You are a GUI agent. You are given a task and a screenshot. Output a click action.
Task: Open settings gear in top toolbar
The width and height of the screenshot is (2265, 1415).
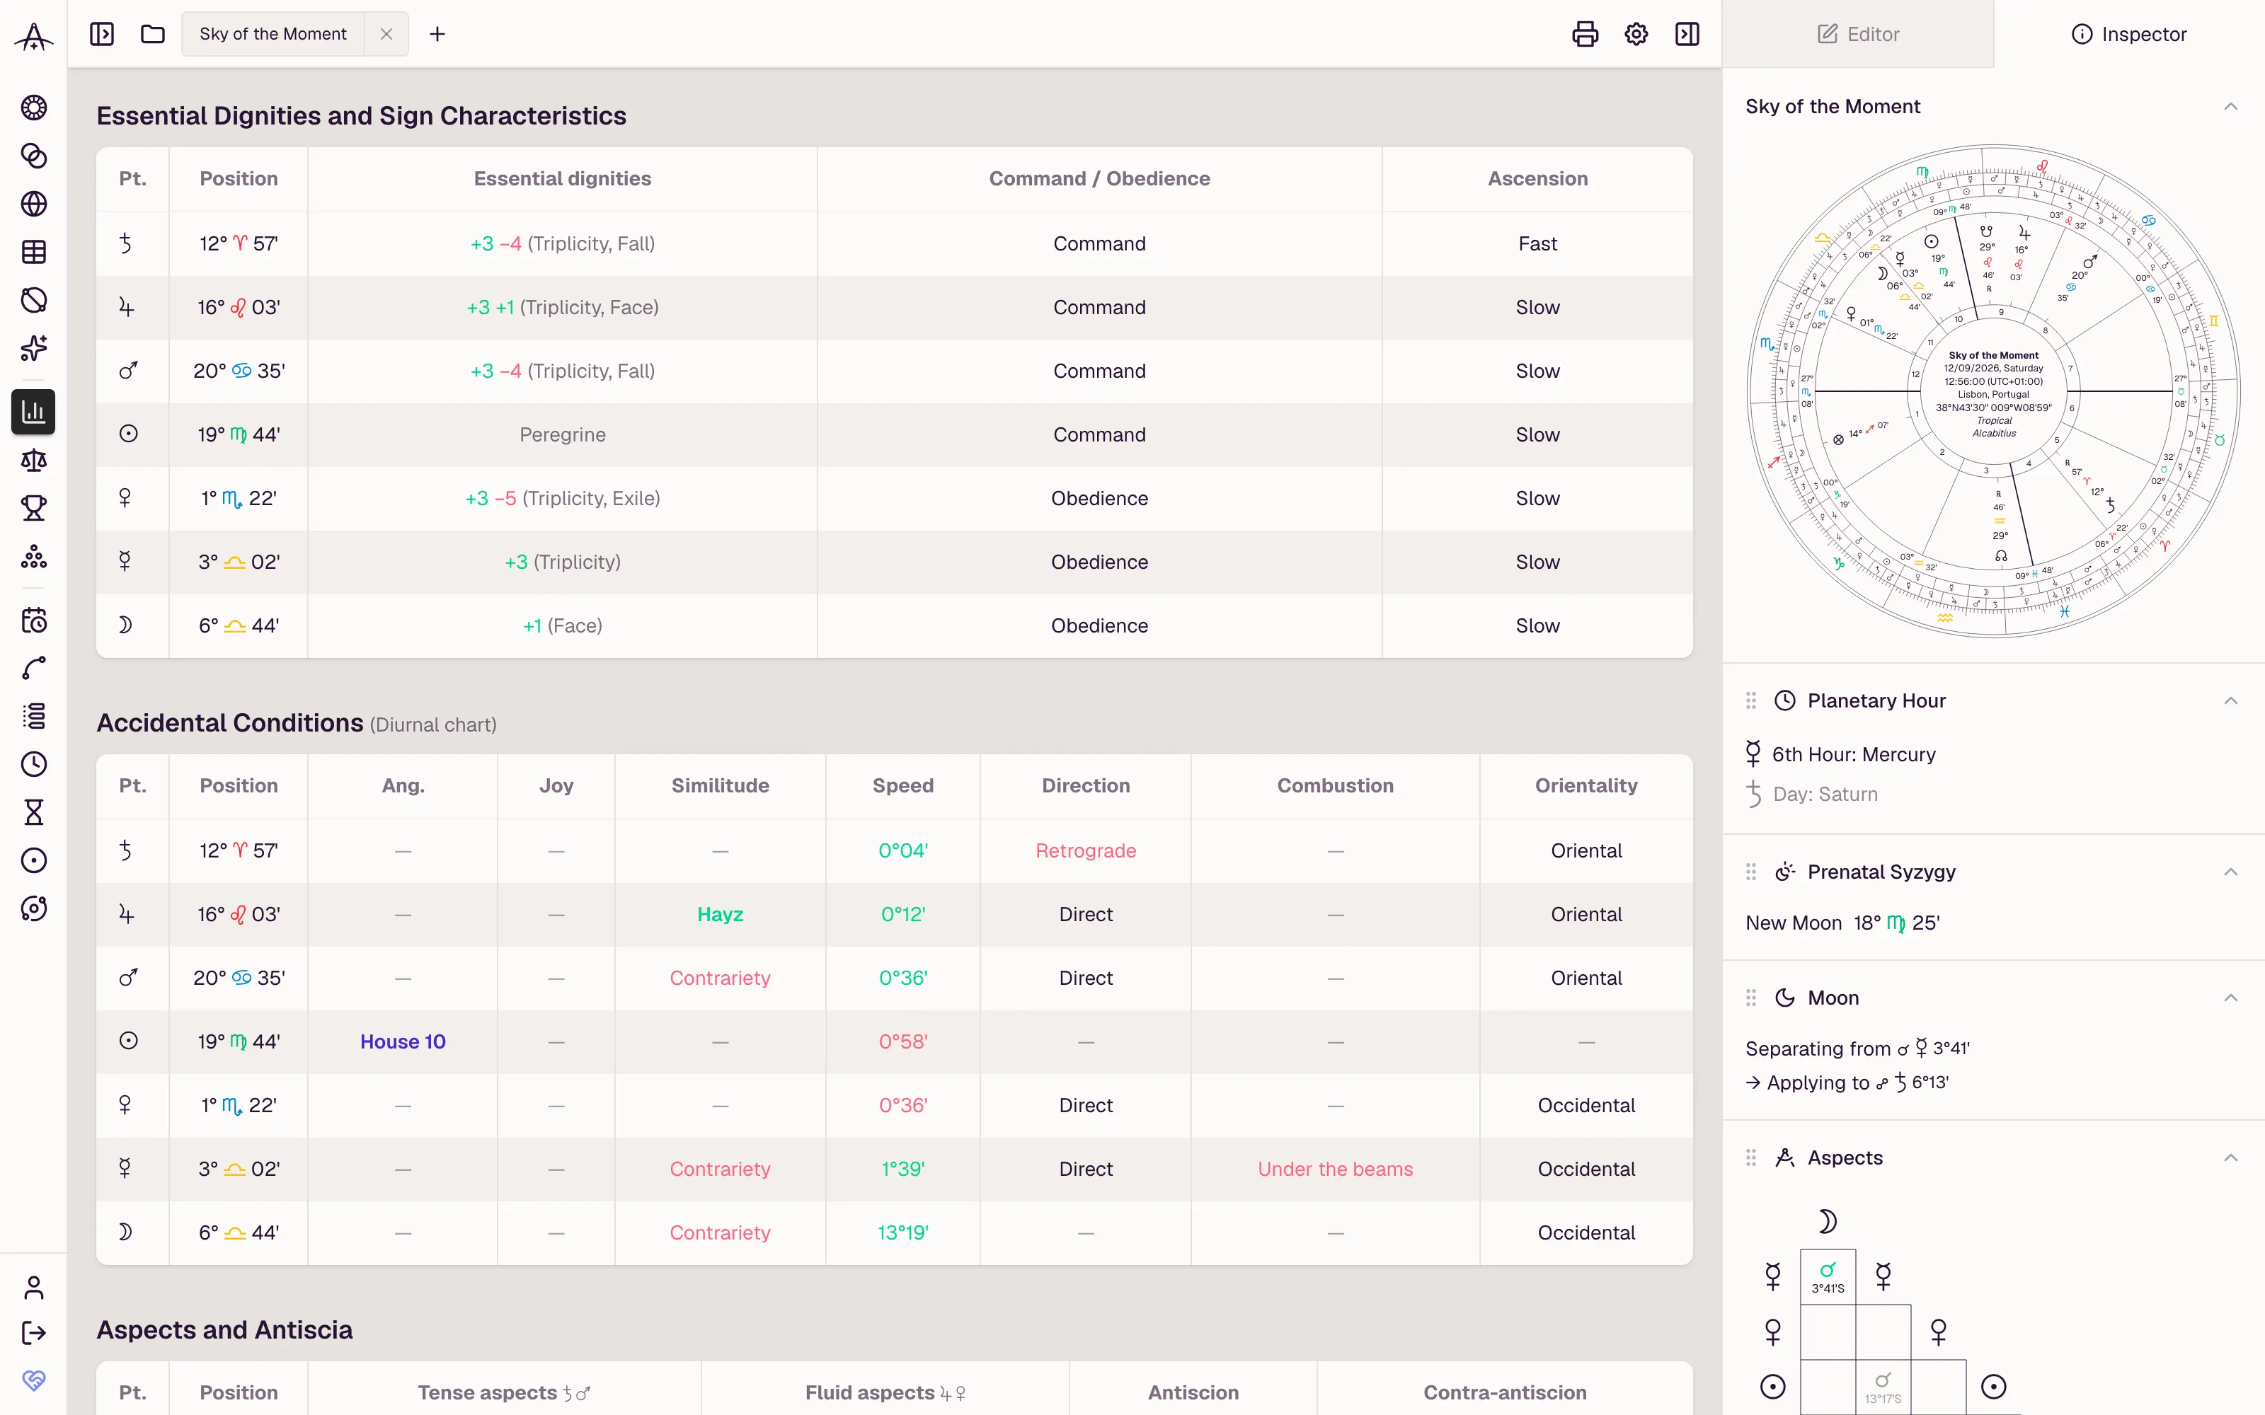(1636, 34)
